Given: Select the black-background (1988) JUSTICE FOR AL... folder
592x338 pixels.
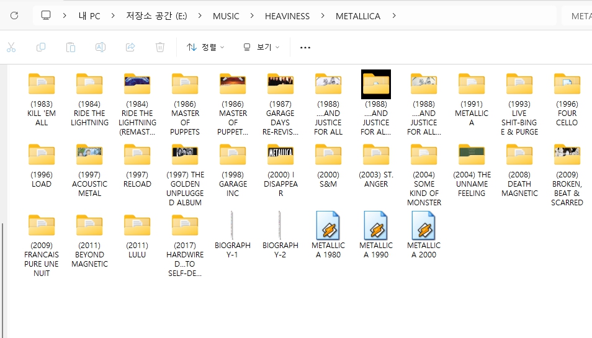Looking at the screenshot, I should click(x=376, y=104).
